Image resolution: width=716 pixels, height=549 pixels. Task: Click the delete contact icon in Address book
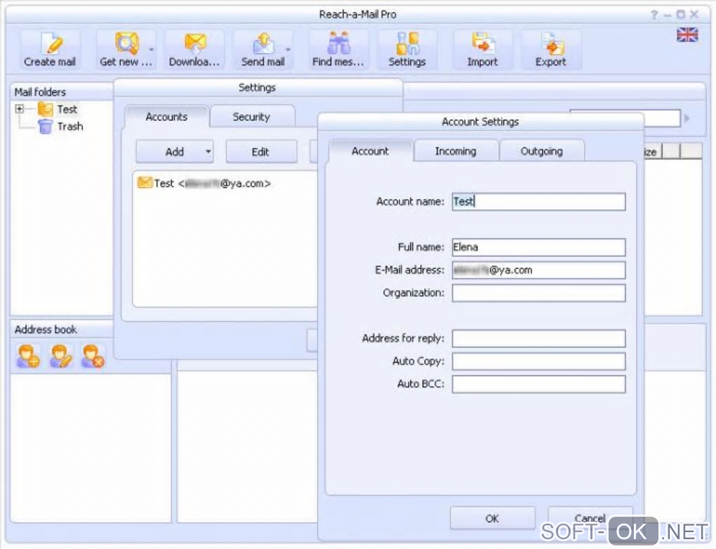coord(93,356)
